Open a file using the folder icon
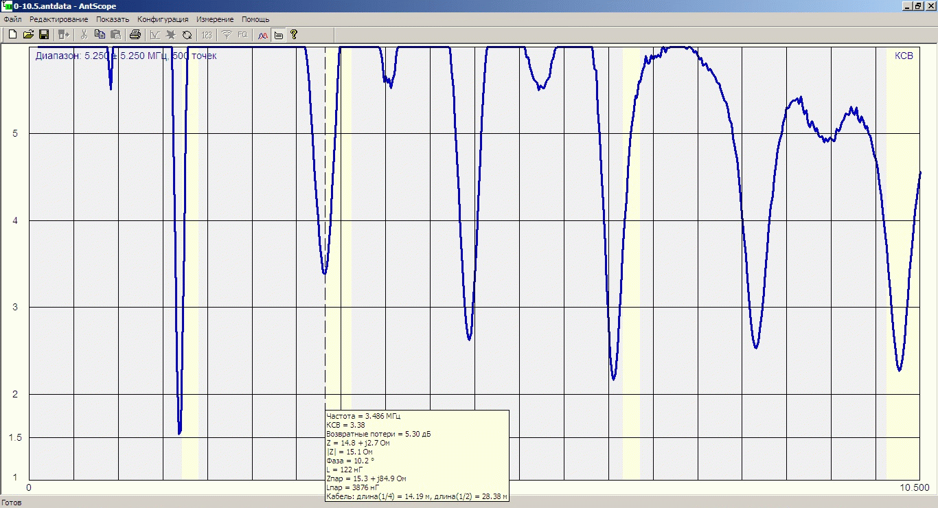The image size is (938, 508). coord(28,34)
